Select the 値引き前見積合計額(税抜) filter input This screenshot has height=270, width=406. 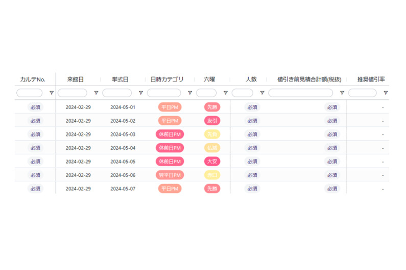[300, 93]
